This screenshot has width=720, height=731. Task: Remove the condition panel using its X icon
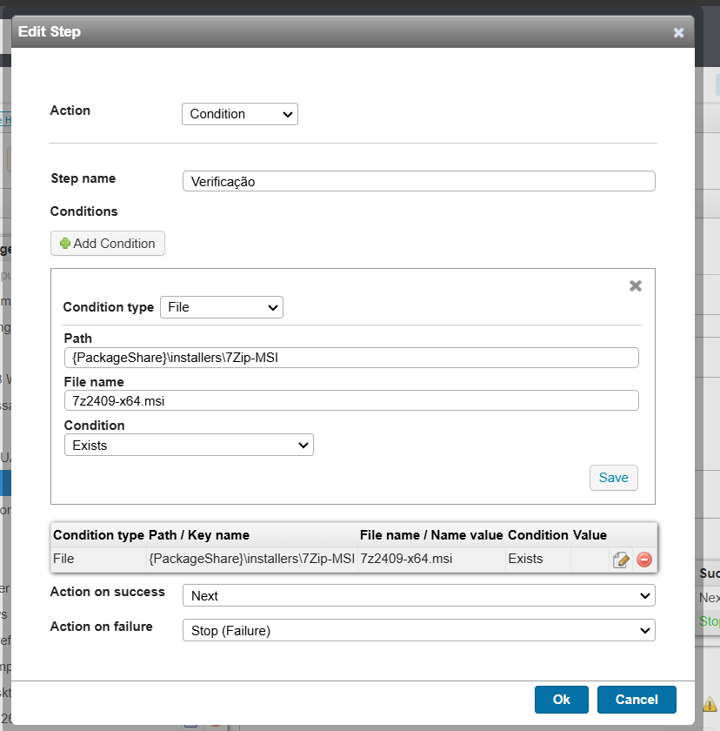point(636,285)
